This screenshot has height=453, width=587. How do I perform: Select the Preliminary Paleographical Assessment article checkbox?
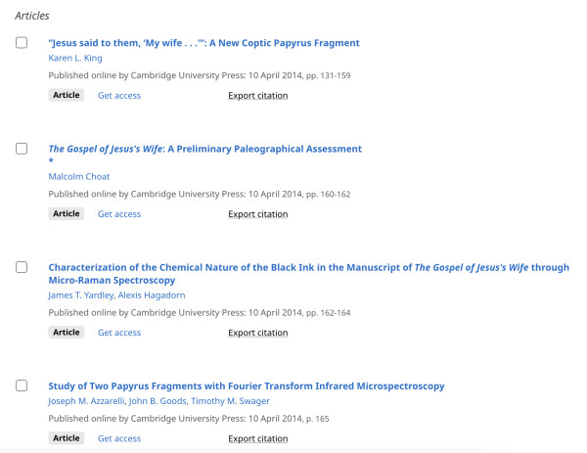pyautogui.click(x=22, y=149)
